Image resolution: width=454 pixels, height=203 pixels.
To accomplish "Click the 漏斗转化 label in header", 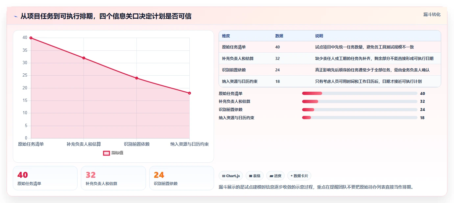I will [432, 14].
